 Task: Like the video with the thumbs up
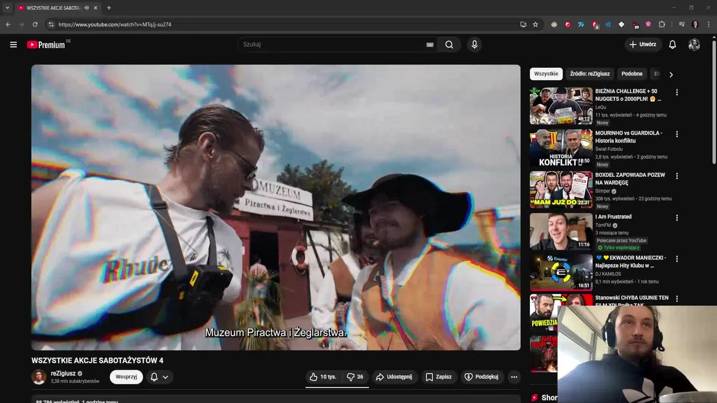pos(323,377)
